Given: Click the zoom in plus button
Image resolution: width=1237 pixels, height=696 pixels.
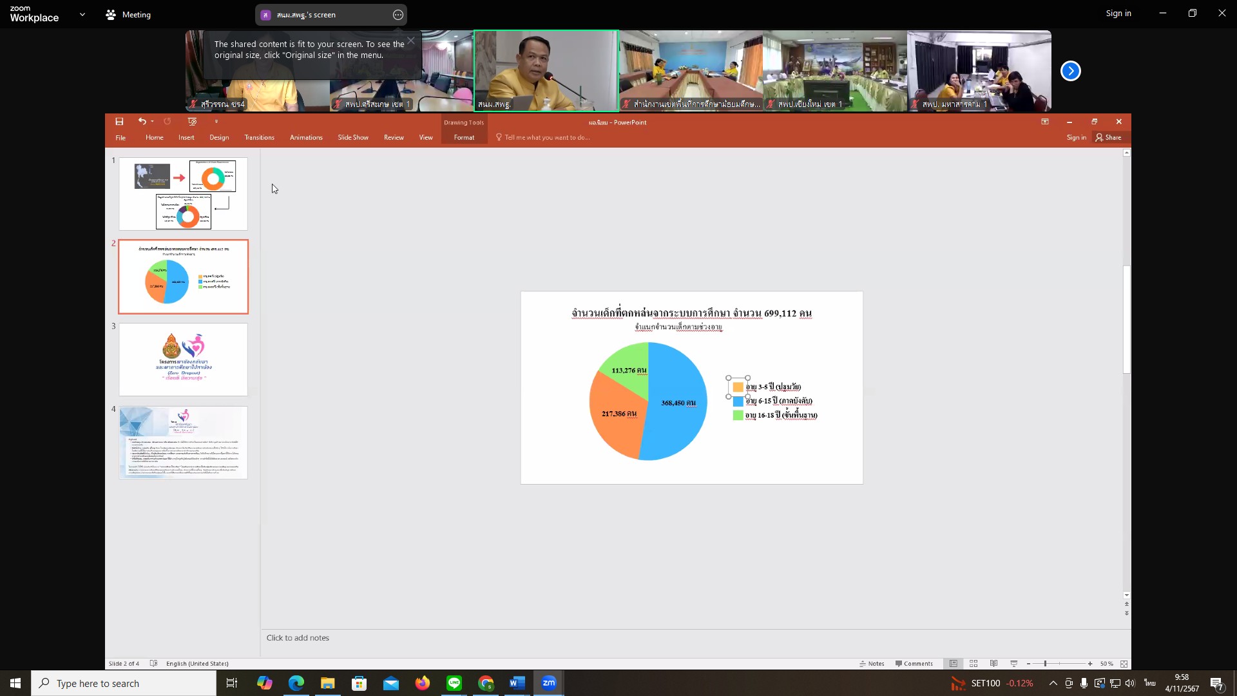Looking at the screenshot, I should click(x=1090, y=664).
